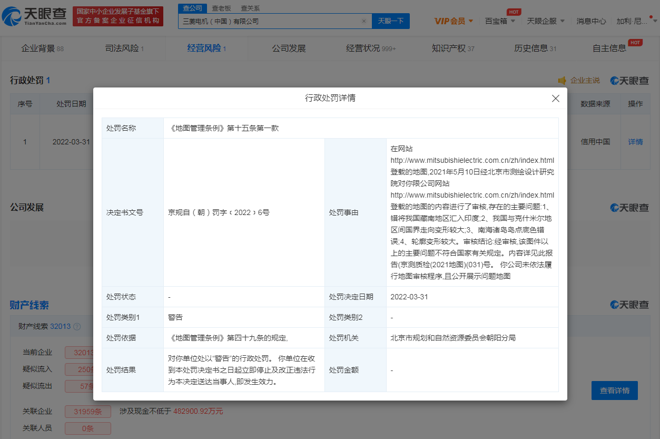The width and height of the screenshot is (660, 439).
Task: Click the 天眼查 logo in header
Action: (x=34, y=17)
